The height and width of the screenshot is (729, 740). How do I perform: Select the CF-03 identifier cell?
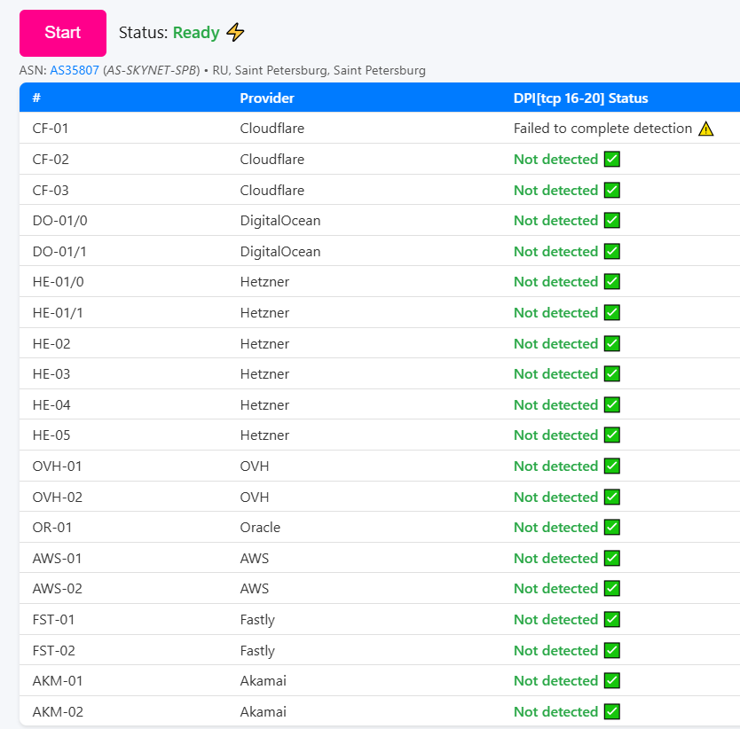click(51, 190)
